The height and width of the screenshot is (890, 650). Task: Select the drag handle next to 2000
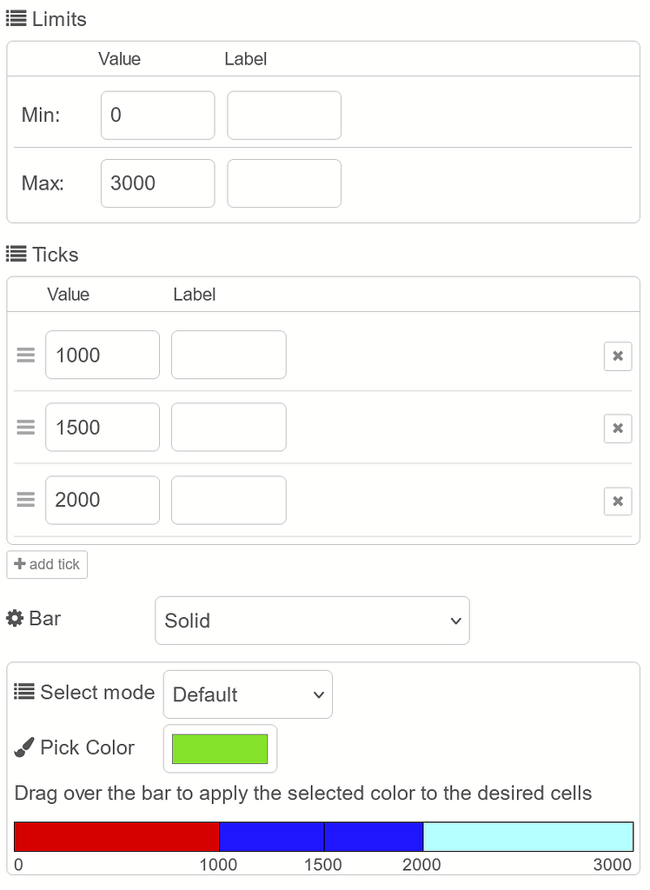pos(26,500)
